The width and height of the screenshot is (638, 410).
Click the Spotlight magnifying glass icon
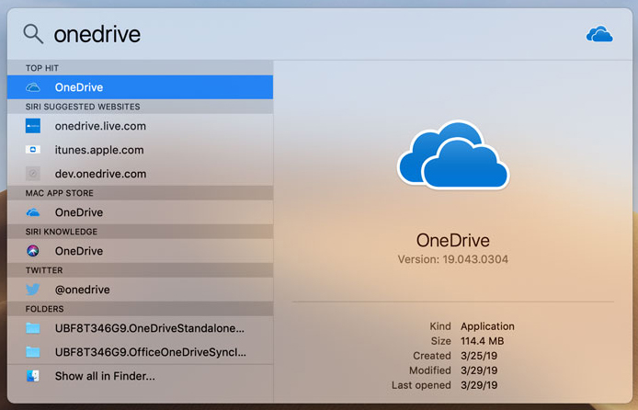point(33,33)
